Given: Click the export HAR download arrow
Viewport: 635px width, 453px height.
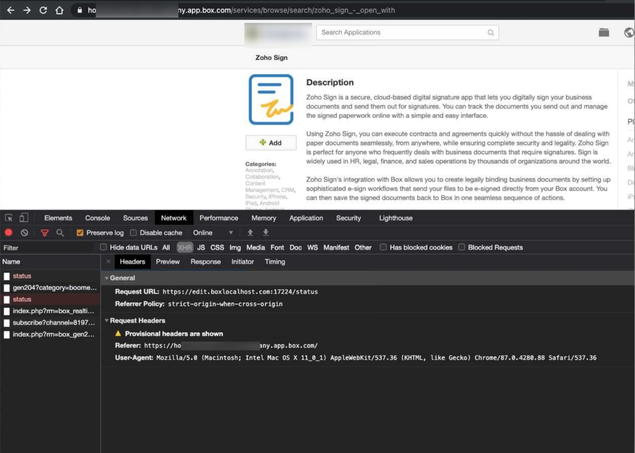Looking at the screenshot, I should pyautogui.click(x=266, y=232).
